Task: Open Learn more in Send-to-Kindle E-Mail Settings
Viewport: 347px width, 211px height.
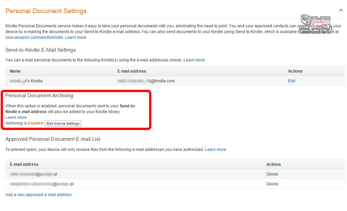Action: [194, 60]
